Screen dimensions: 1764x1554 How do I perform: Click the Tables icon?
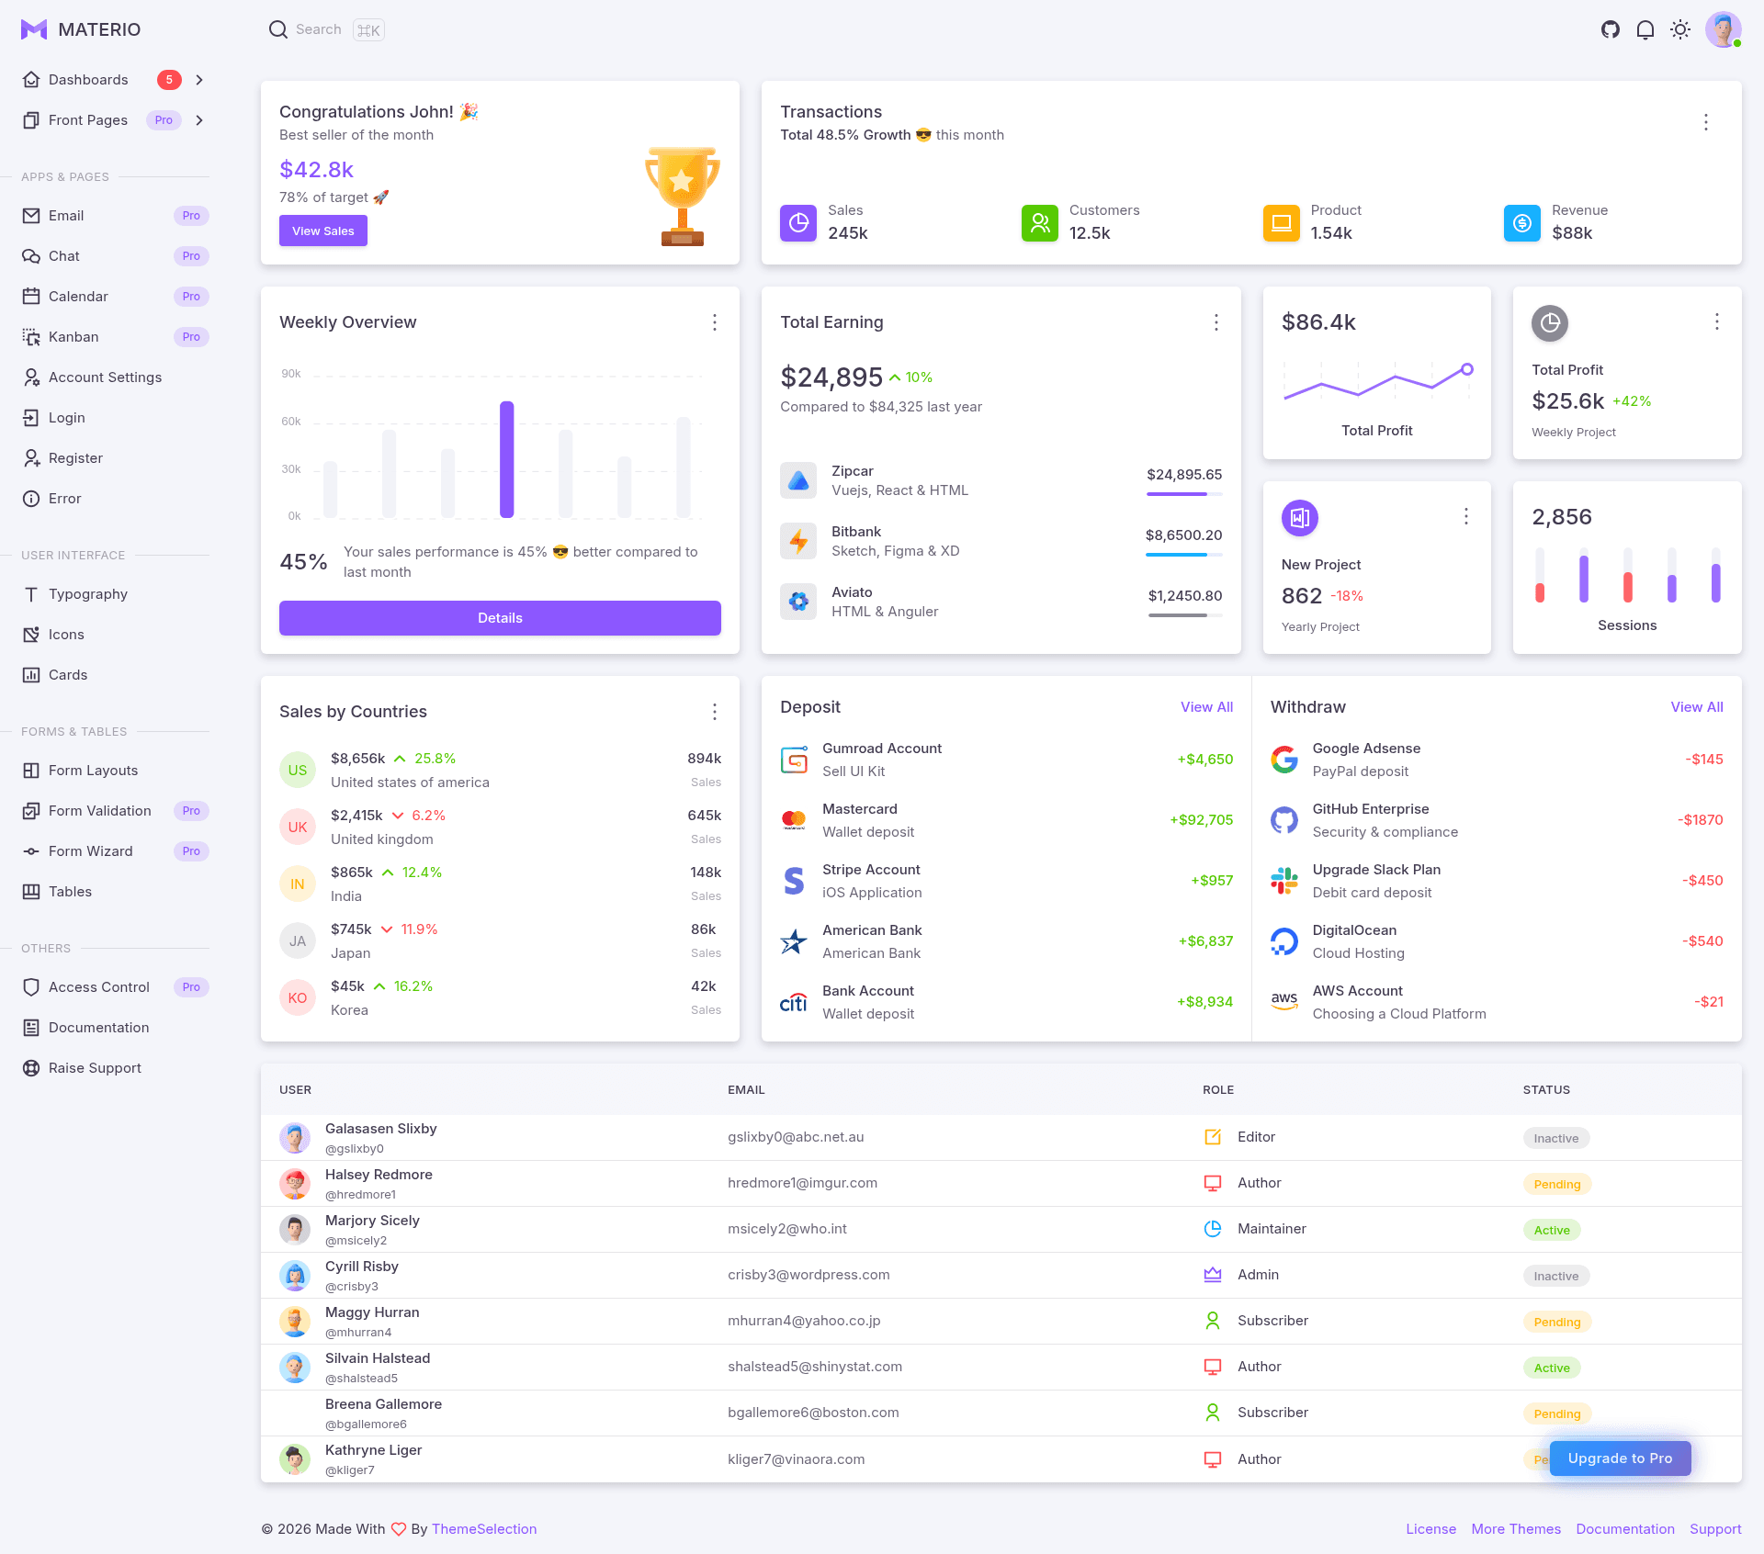pos(31,892)
